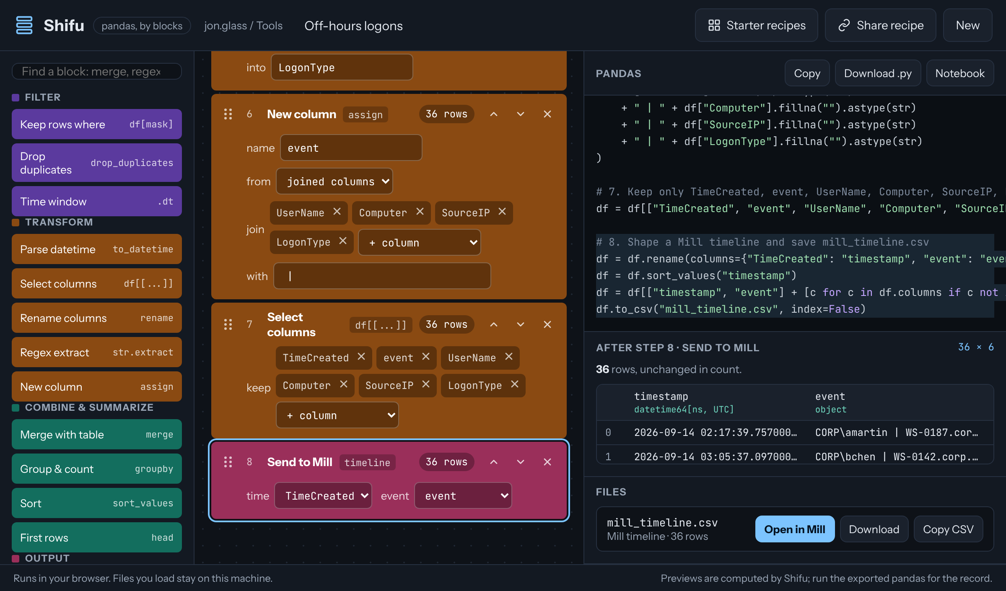Click the Shifu stacked-blocks logo icon
Viewport: 1006px width, 591px height.
pyautogui.click(x=24, y=25)
